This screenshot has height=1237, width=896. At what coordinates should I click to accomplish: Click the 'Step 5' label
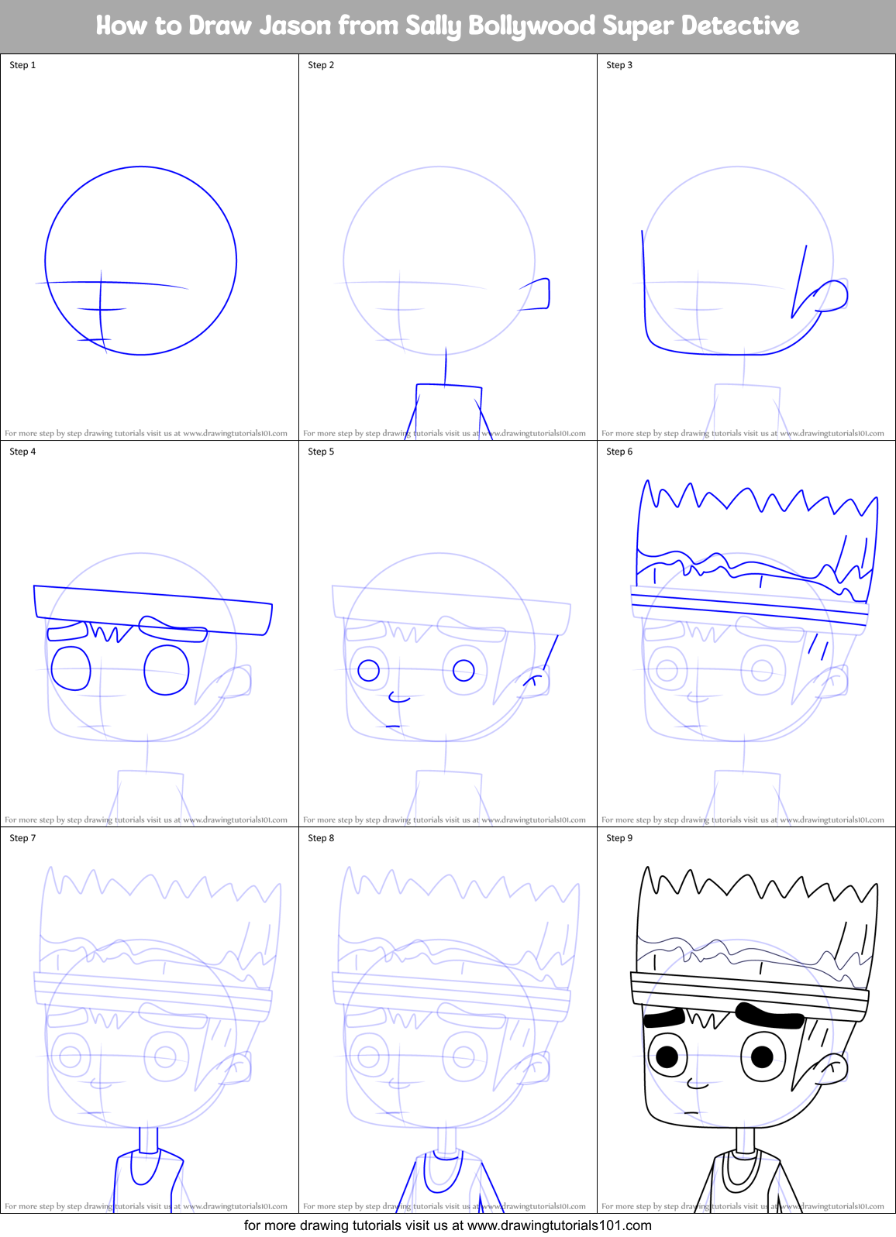point(321,452)
